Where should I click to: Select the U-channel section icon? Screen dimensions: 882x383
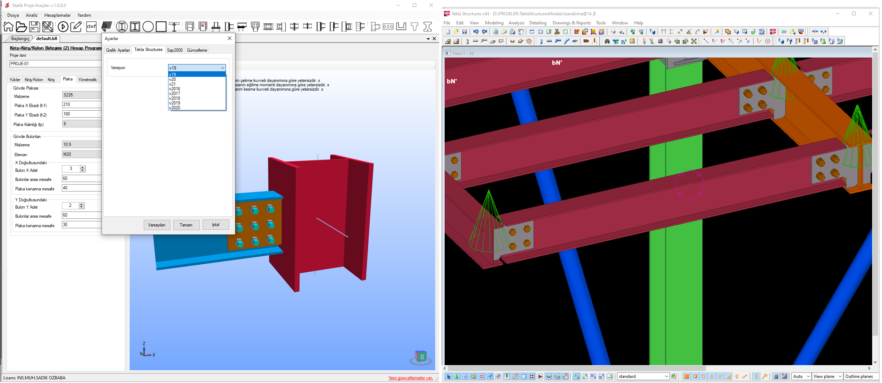[x=401, y=26]
